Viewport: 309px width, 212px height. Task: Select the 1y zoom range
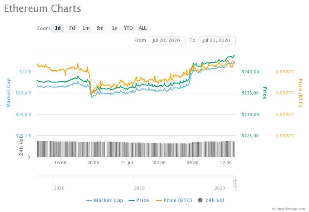114,28
